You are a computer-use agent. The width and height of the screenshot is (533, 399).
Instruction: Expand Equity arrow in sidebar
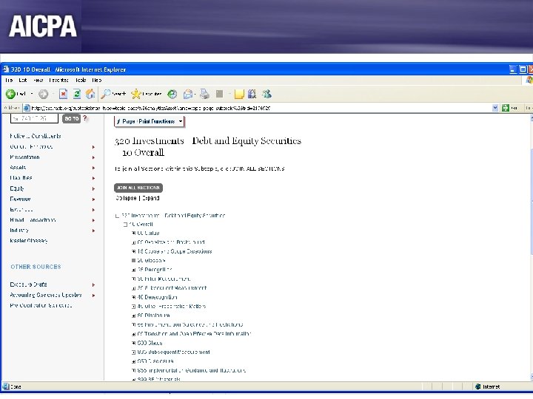(x=93, y=189)
